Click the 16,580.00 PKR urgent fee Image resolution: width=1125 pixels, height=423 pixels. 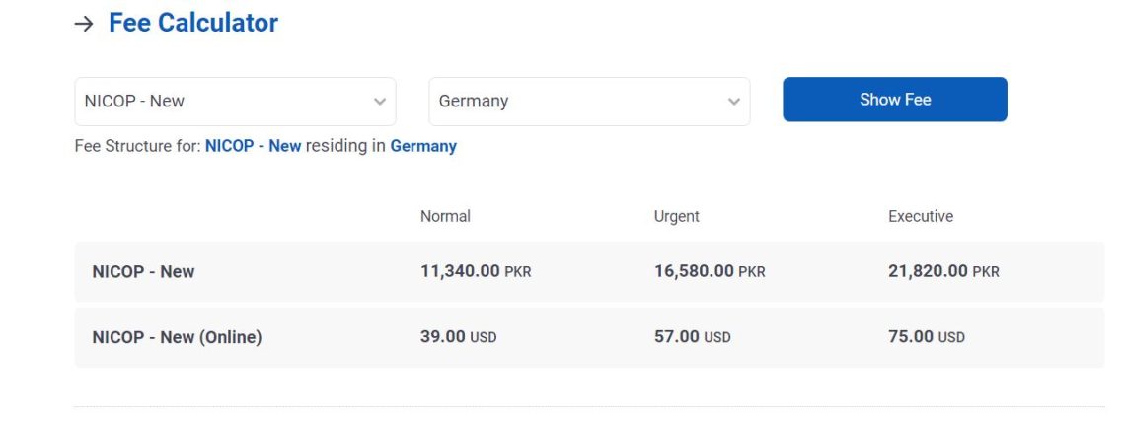pyautogui.click(x=710, y=271)
